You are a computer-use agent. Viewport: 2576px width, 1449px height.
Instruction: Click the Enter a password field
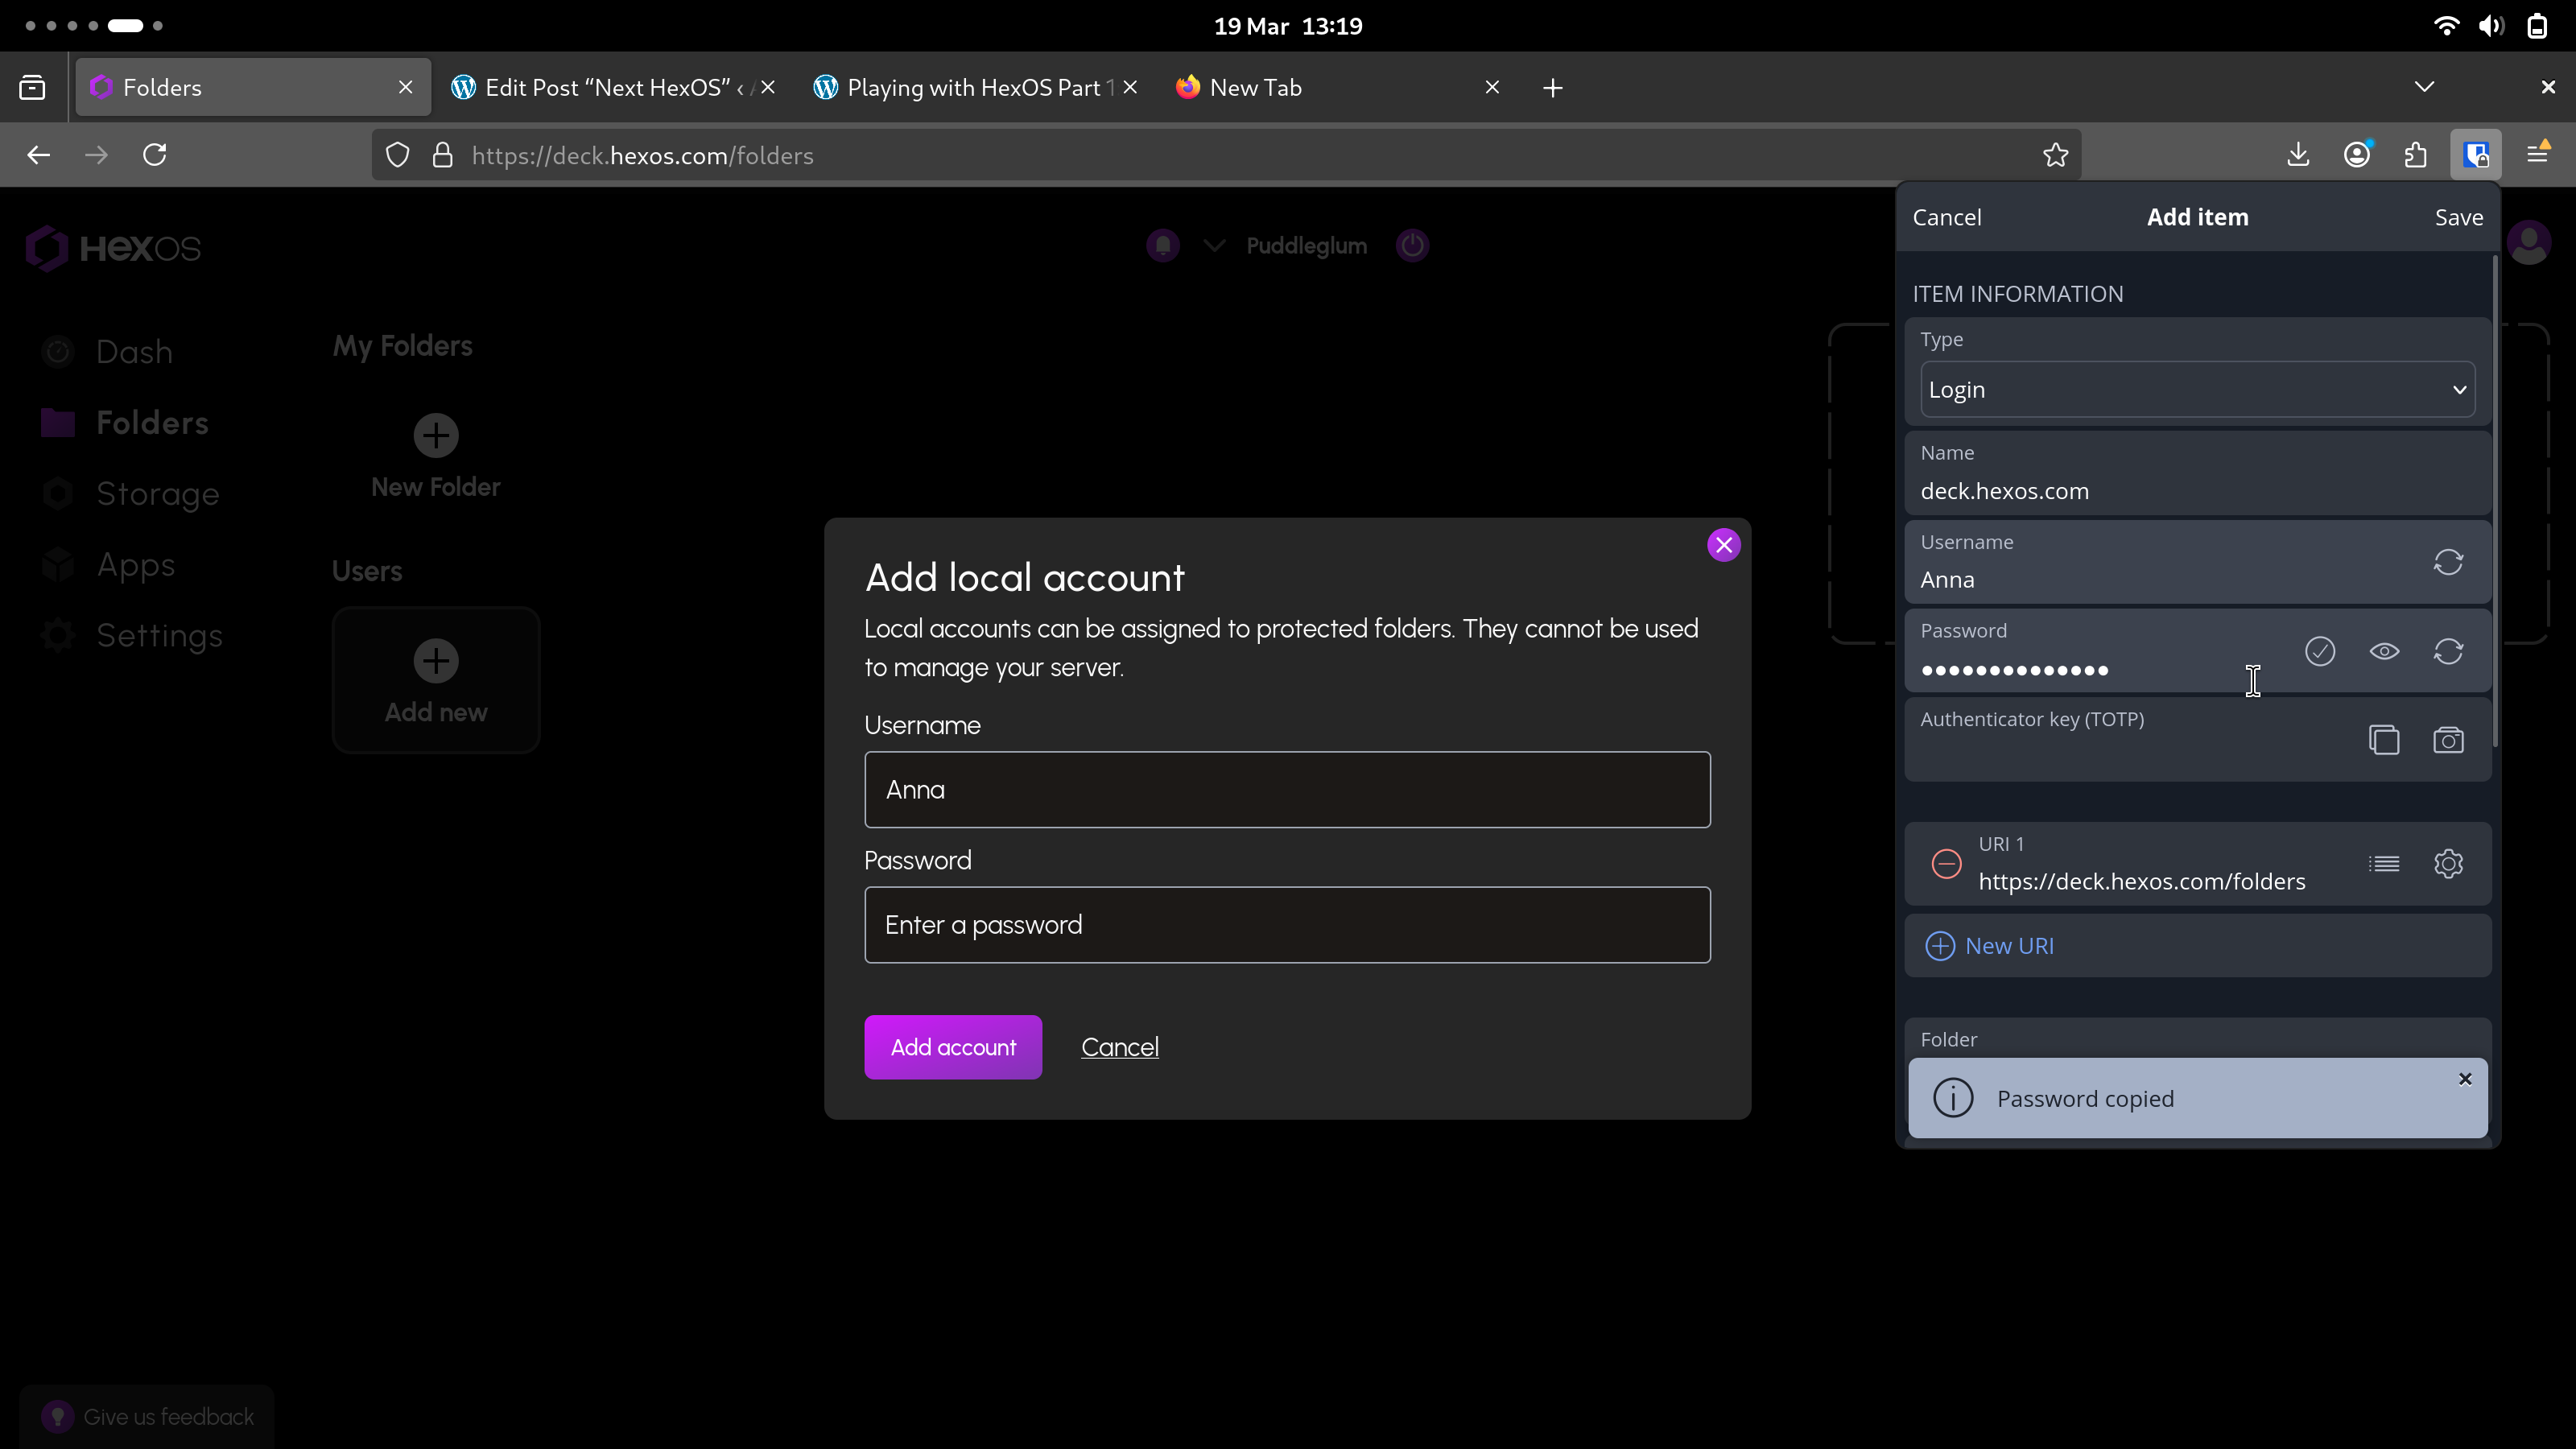1287,925
